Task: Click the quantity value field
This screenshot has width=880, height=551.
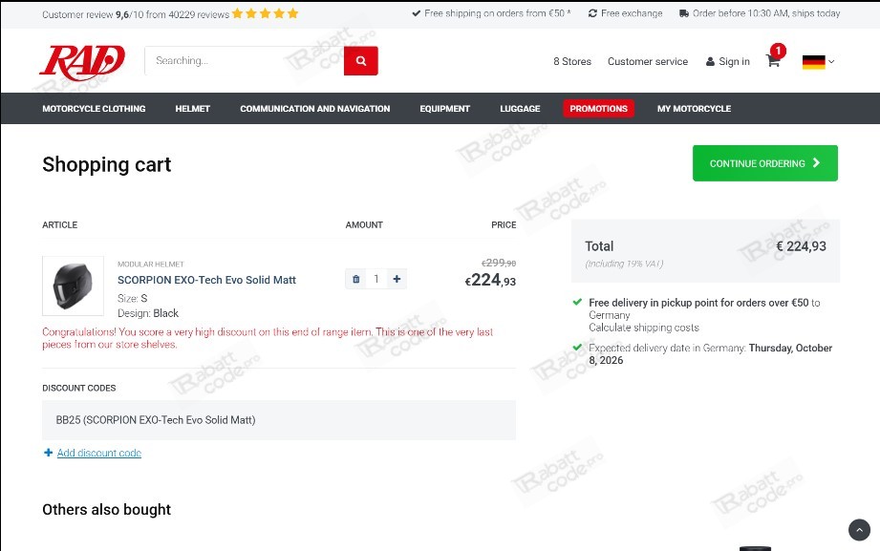Action: [376, 279]
